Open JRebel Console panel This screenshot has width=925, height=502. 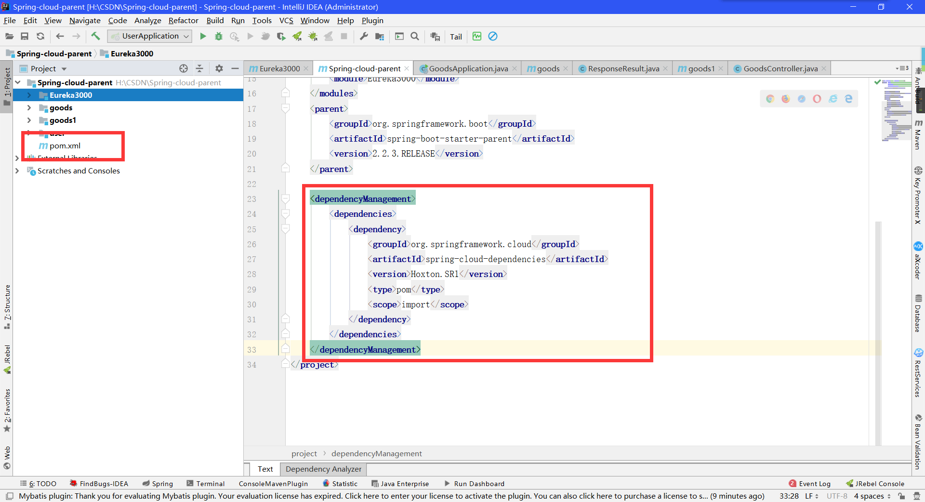[x=875, y=484]
